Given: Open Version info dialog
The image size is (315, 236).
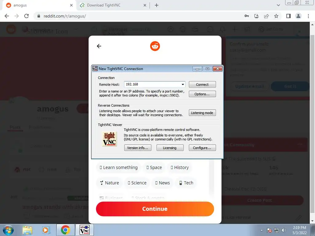Looking at the screenshot, I should (x=138, y=148).
